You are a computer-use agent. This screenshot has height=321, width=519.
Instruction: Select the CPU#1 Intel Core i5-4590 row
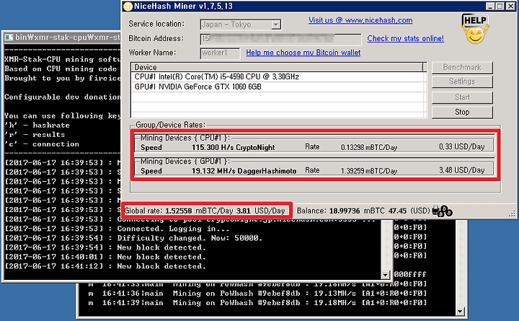tap(278, 77)
